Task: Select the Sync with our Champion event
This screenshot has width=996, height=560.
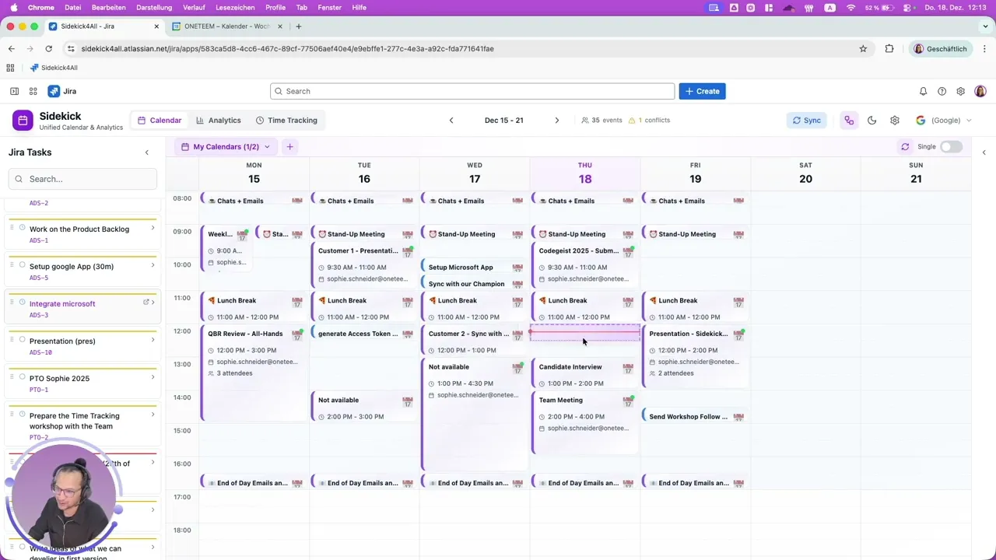Action: pos(475,284)
